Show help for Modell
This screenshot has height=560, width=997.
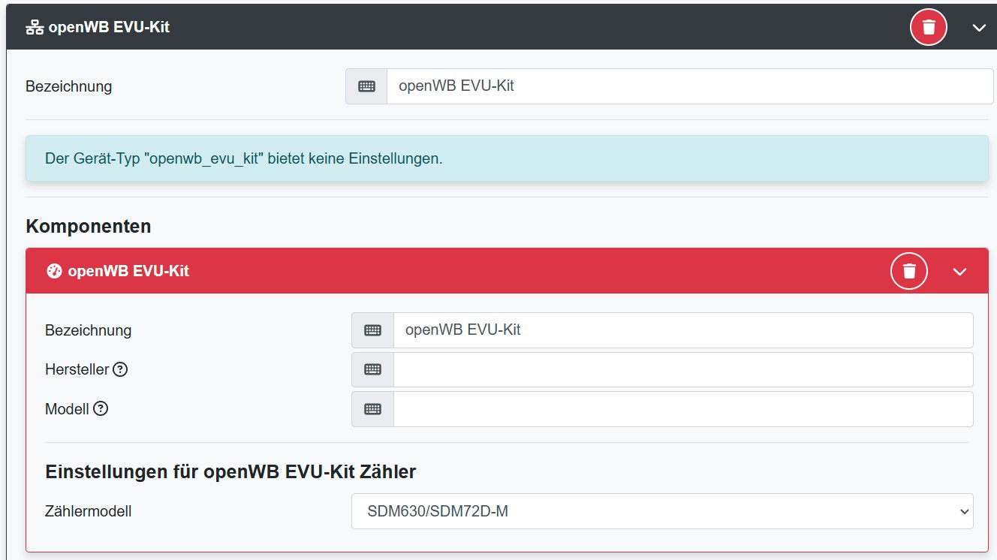101,409
